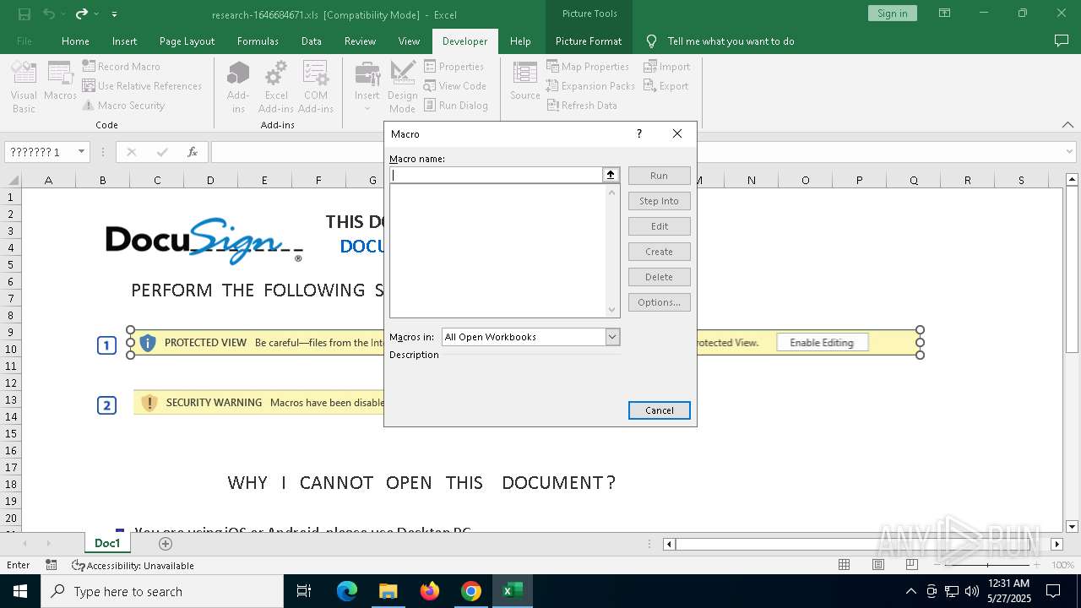Click Refresh Data
The width and height of the screenshot is (1081, 608).
click(x=582, y=106)
